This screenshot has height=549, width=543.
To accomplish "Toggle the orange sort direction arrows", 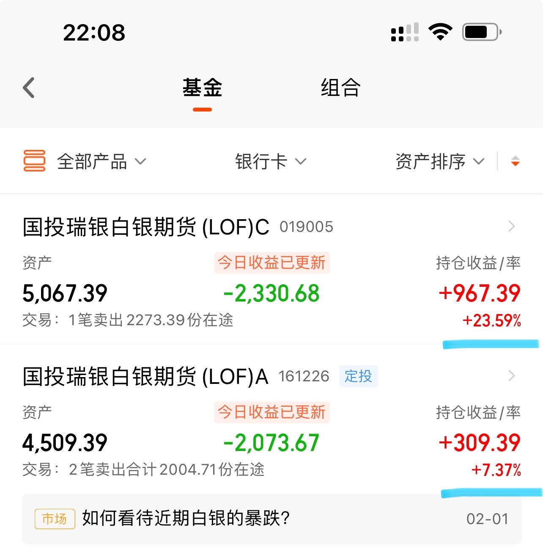I will pos(515,161).
